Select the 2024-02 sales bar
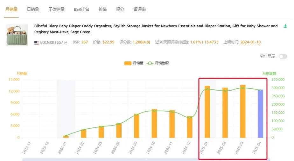 pos(84,133)
